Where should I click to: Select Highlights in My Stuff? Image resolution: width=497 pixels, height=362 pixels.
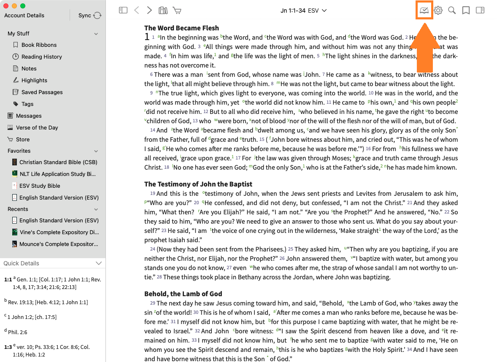pyautogui.click(x=34, y=80)
